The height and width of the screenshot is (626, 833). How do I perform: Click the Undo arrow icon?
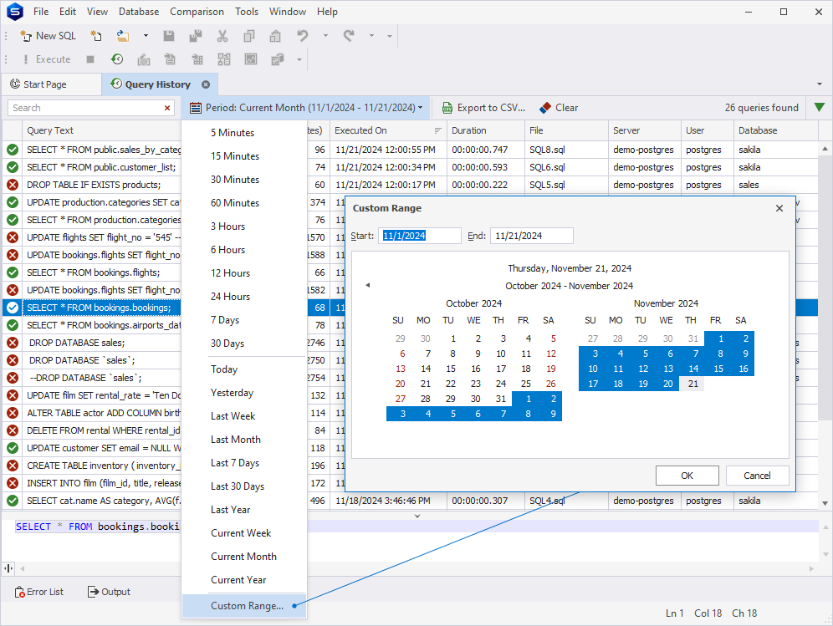coord(303,36)
